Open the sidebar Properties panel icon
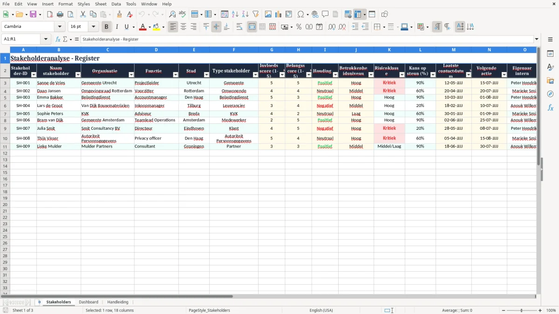This screenshot has height=314, width=559. (551, 53)
